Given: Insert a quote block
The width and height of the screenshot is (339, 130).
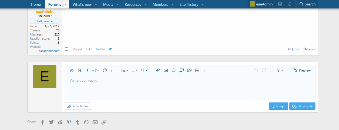Looking at the screenshot, I should (189, 70).
